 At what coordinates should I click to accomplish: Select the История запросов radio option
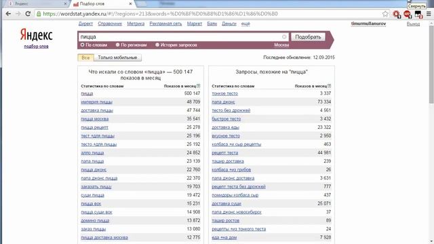click(157, 45)
